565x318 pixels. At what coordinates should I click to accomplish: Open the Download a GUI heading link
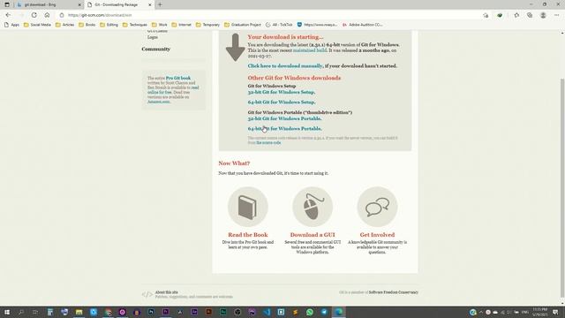pos(313,235)
